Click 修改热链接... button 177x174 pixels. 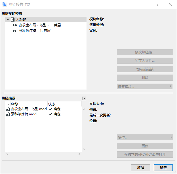click(x=145, y=52)
